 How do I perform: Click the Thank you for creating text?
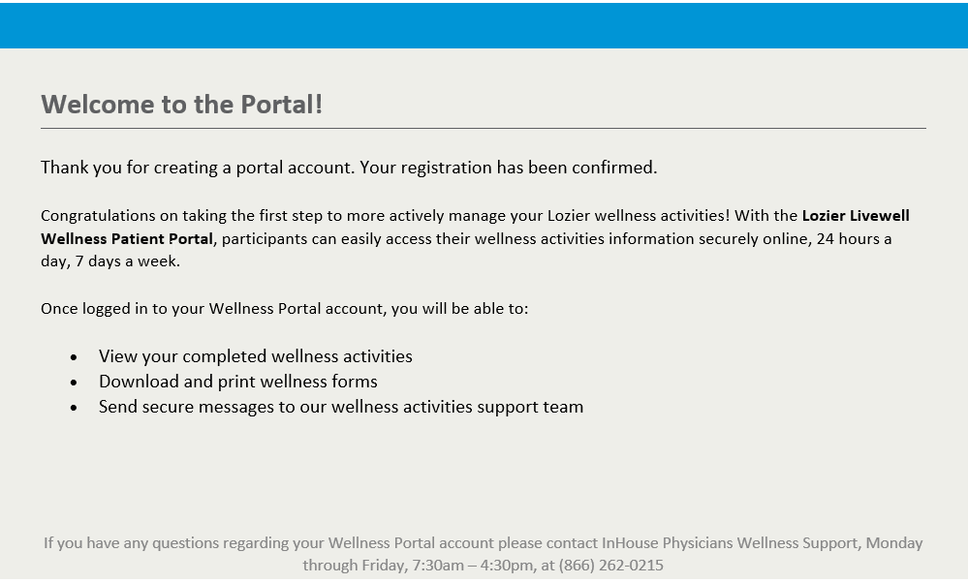click(127, 168)
